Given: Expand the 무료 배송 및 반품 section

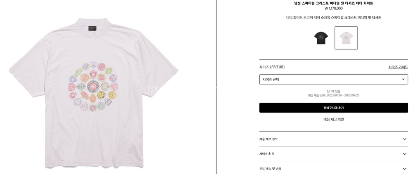Looking at the screenshot, I should point(333,169).
